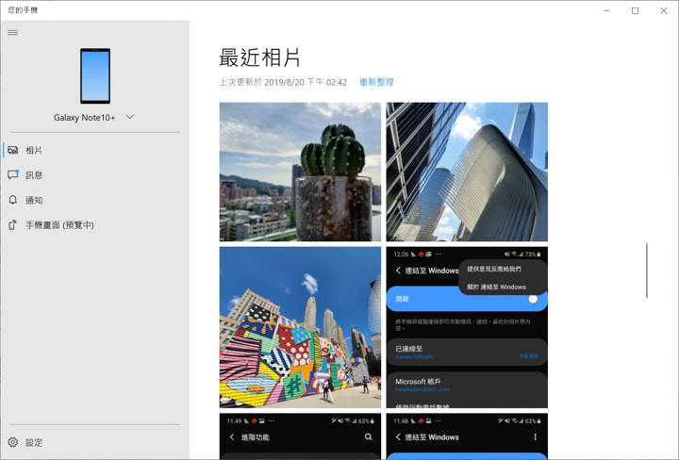The image size is (679, 460).
Task: Maximize the 您的手機 window
Action: (635, 10)
